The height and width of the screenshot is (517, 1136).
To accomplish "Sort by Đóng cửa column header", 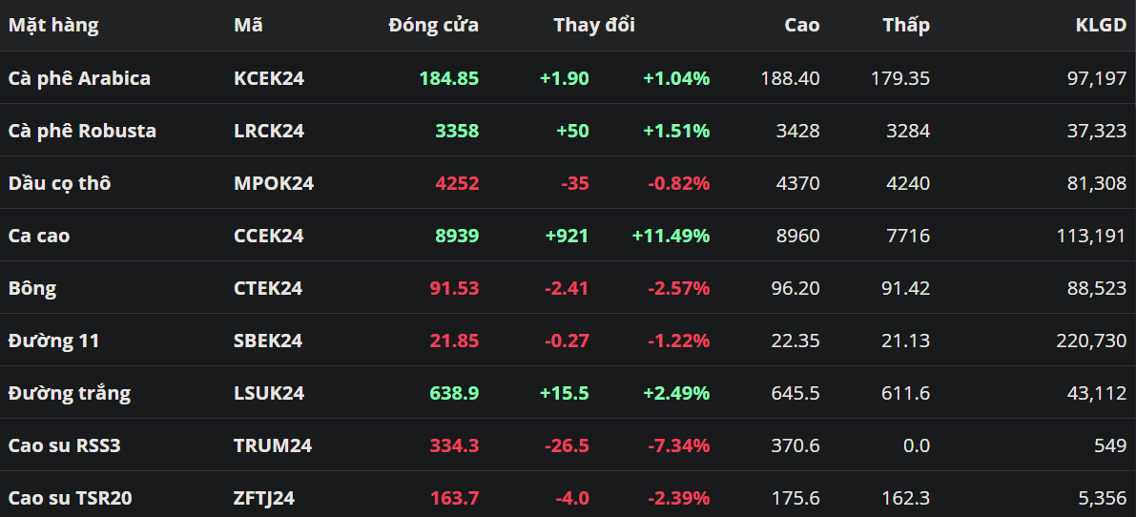I will 433,26.
